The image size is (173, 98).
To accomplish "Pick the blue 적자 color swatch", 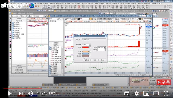I will point(85,54).
